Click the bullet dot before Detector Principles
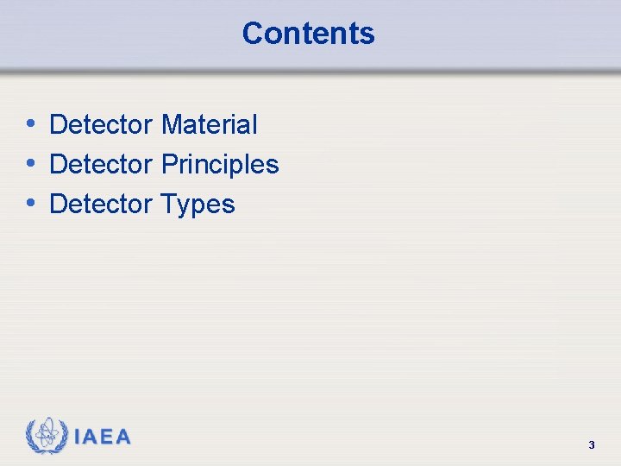The width and height of the screenshot is (621, 466). tap(30, 163)
